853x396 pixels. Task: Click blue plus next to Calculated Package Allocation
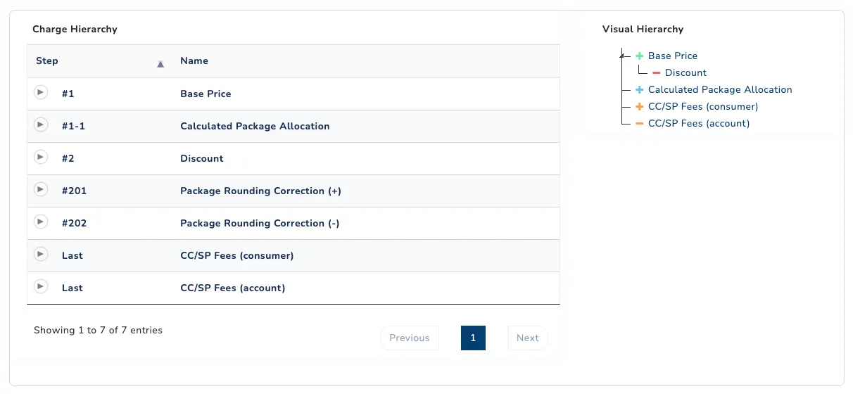click(x=640, y=89)
